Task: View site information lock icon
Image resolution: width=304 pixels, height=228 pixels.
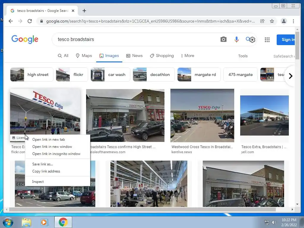Action: tap(41, 21)
